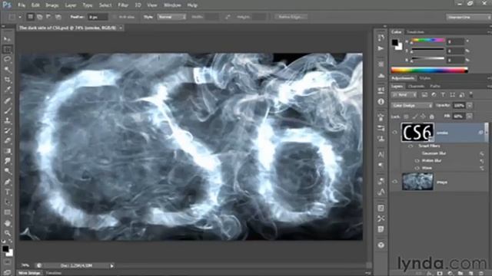The image size is (492, 276).
Task: Select the Eyedropper tool
Action: coord(8,90)
